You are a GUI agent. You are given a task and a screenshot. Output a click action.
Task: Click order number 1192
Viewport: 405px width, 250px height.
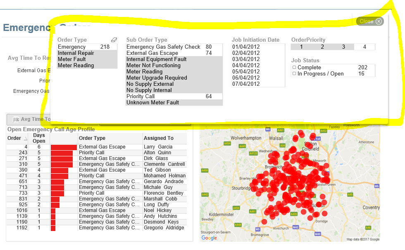pos(21,228)
